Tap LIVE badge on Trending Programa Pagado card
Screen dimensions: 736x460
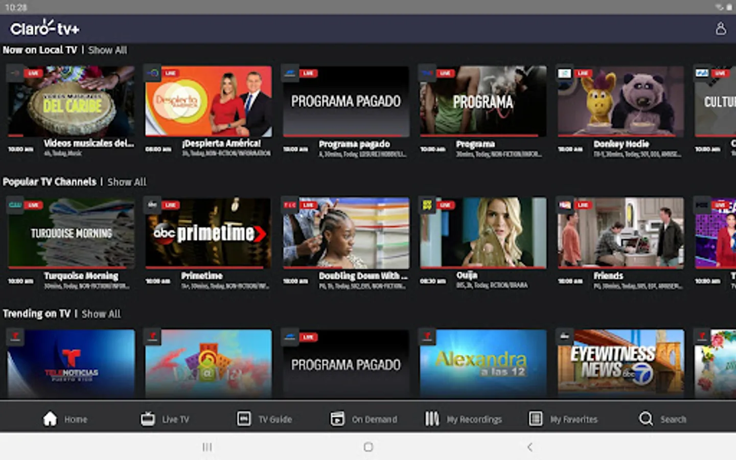tap(308, 337)
